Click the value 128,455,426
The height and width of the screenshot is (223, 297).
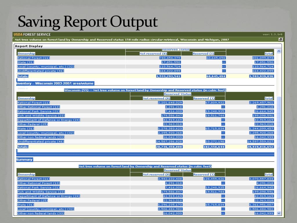point(214,179)
